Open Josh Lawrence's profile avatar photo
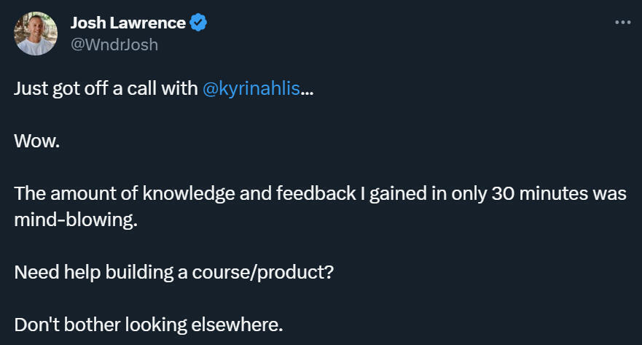This screenshot has height=345, width=642. click(x=36, y=34)
